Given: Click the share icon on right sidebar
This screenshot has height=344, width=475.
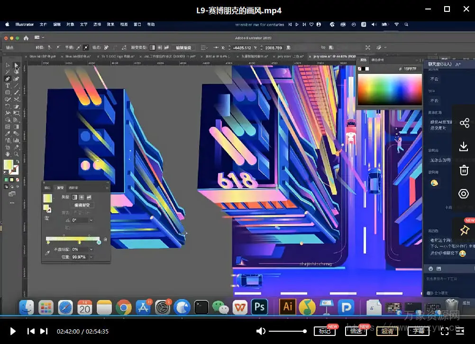Looking at the screenshot, I should click(464, 123).
